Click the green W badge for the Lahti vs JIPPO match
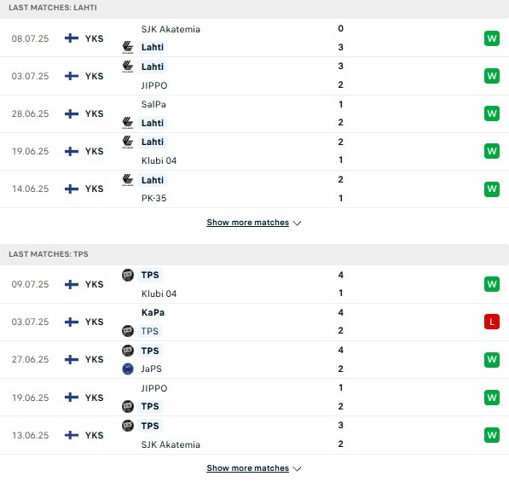The width and height of the screenshot is (509, 482). [x=491, y=76]
